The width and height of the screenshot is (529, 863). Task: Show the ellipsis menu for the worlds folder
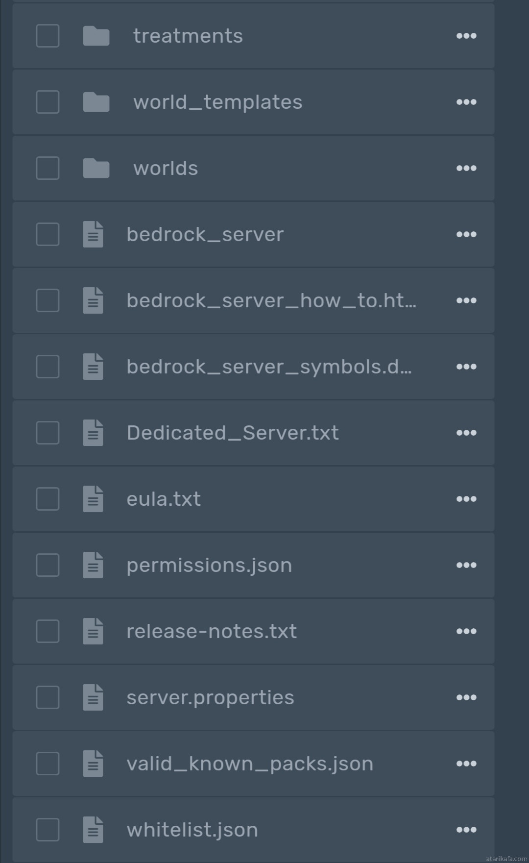click(x=466, y=168)
